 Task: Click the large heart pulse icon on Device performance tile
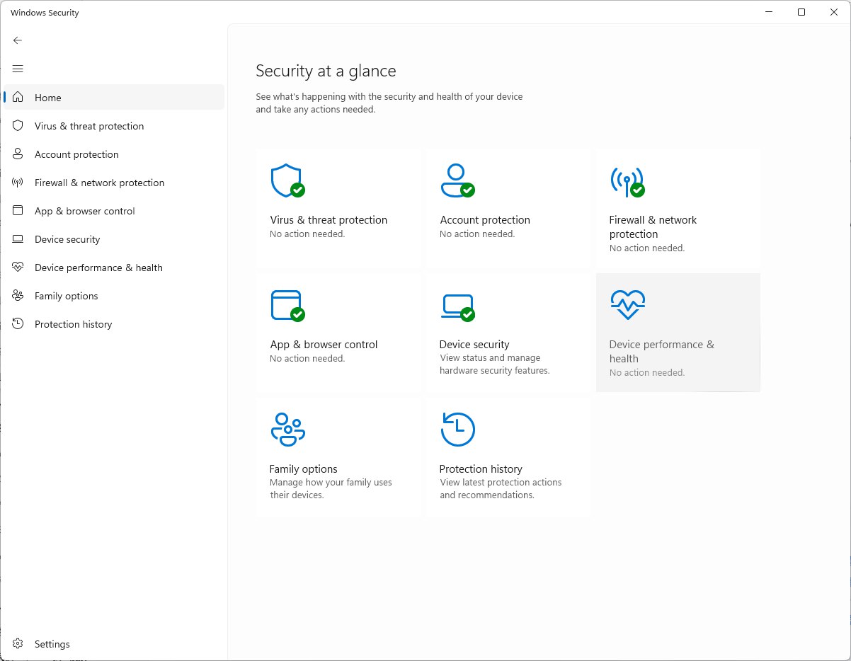627,305
